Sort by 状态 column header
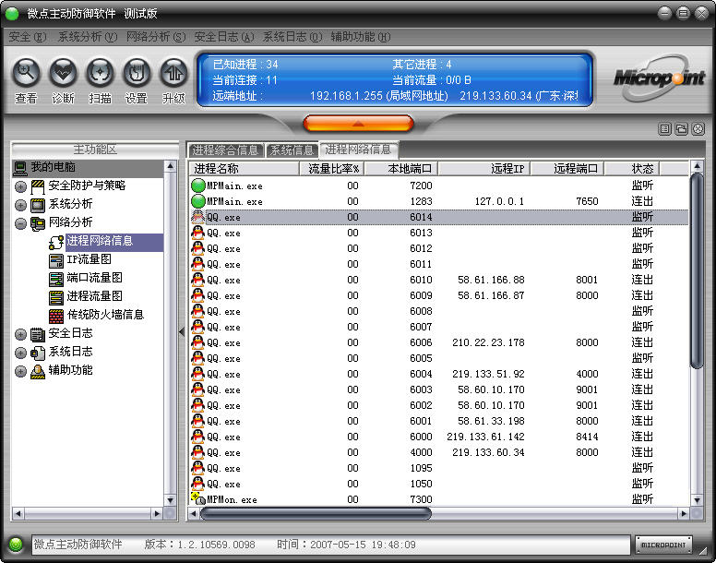This screenshot has width=716, height=563. 632,169
